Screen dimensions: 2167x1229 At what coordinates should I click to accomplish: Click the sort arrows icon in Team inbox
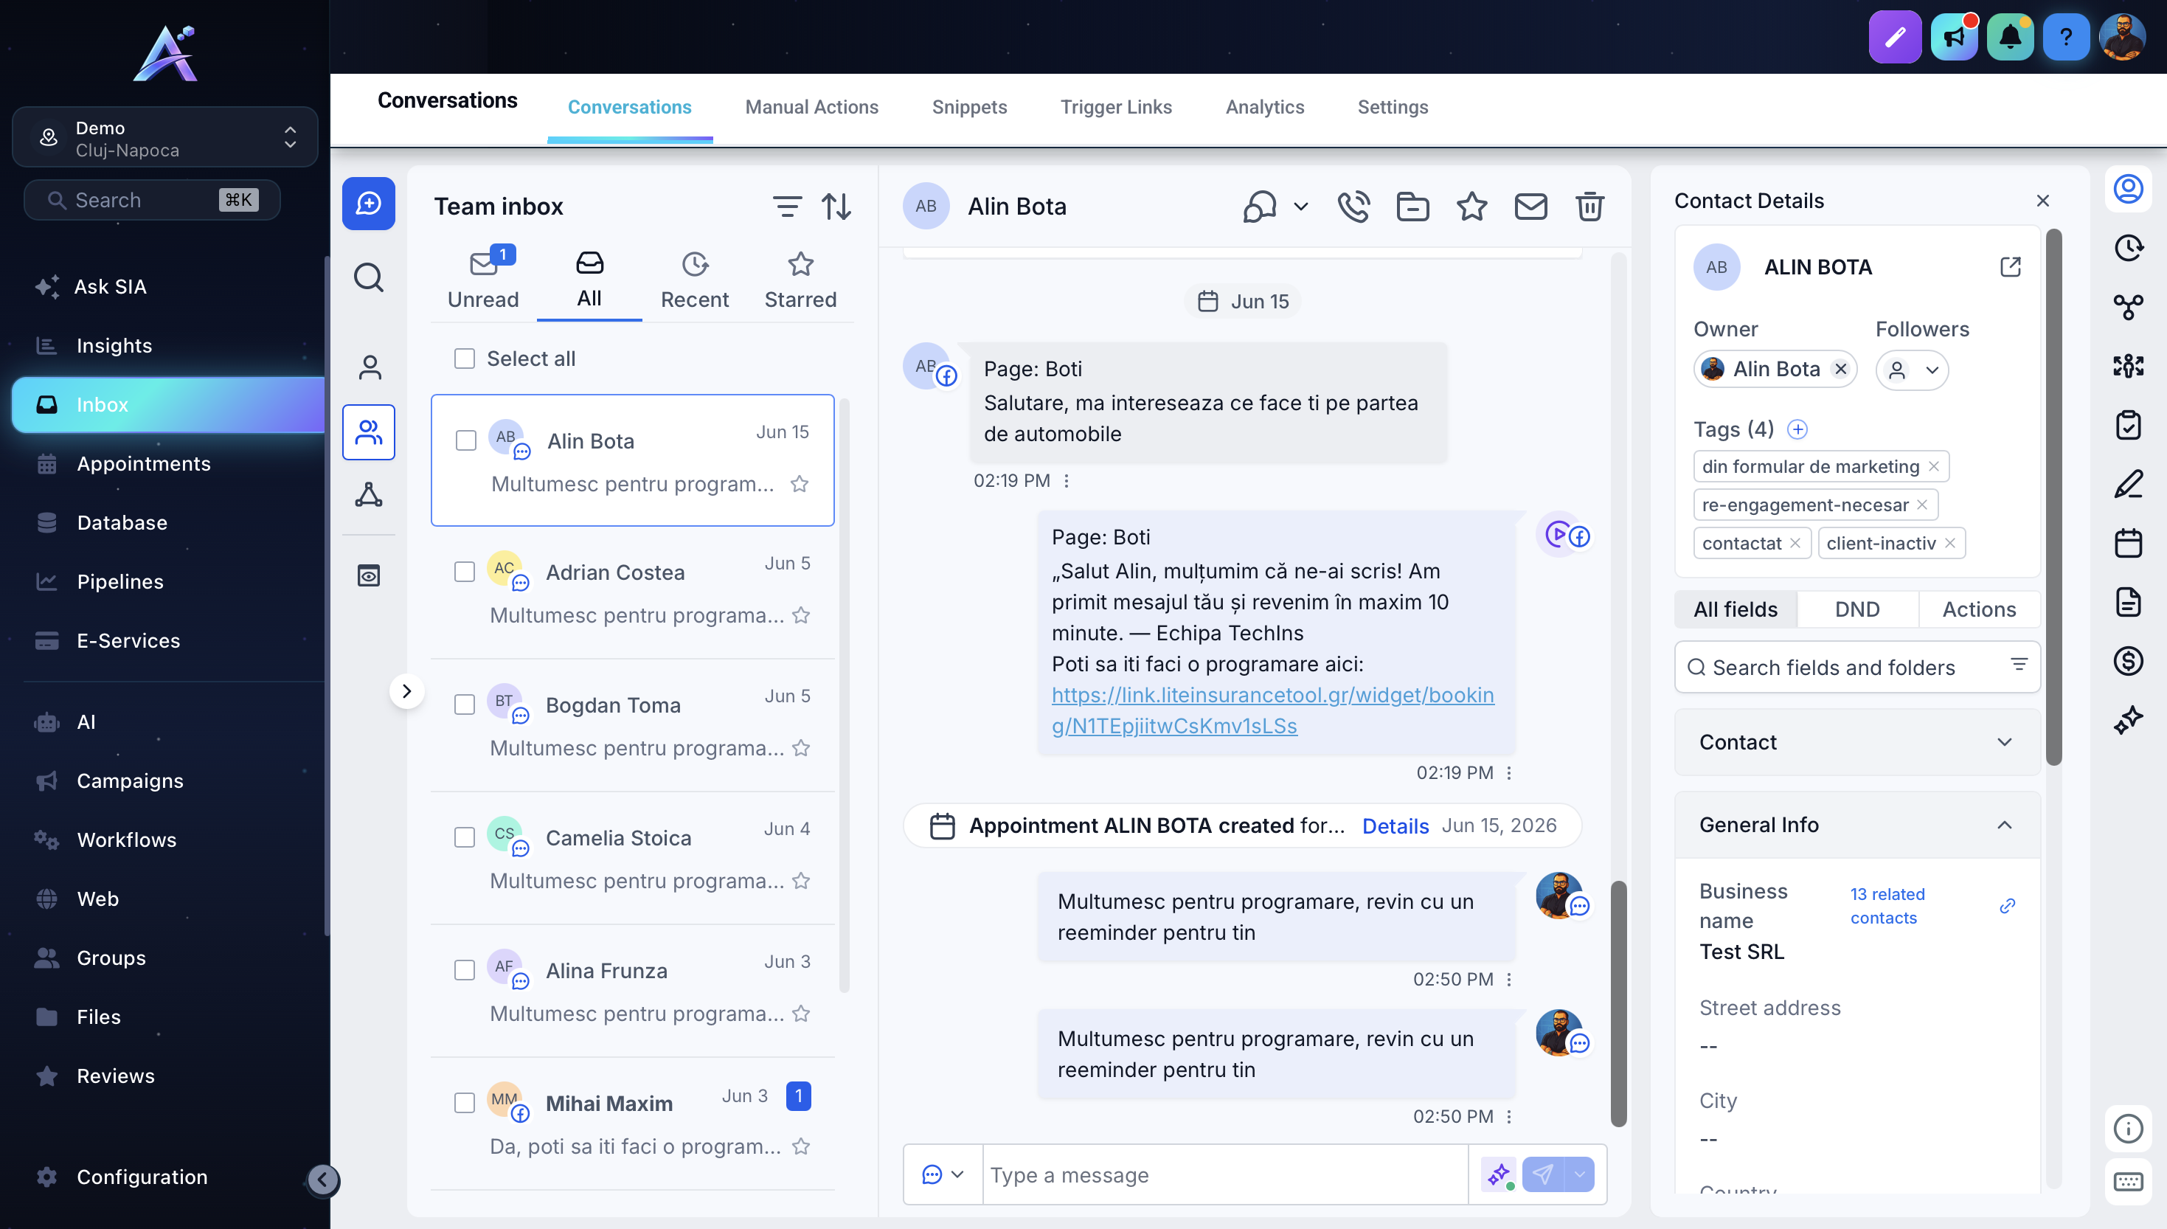coord(836,206)
